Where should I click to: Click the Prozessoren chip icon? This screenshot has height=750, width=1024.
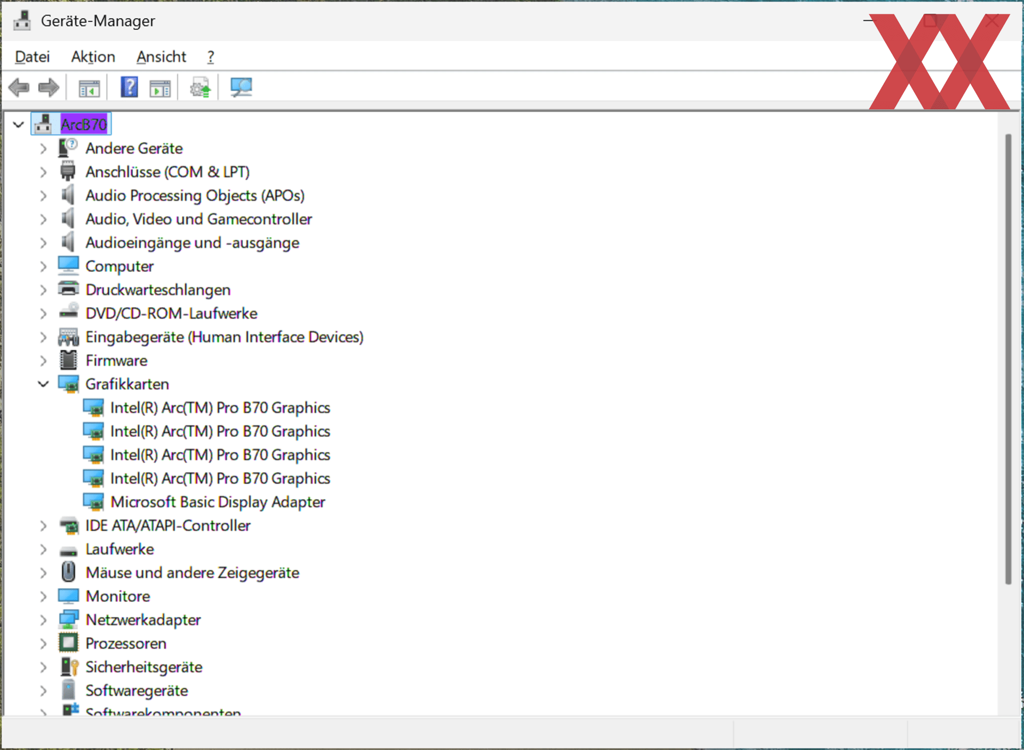coord(68,643)
